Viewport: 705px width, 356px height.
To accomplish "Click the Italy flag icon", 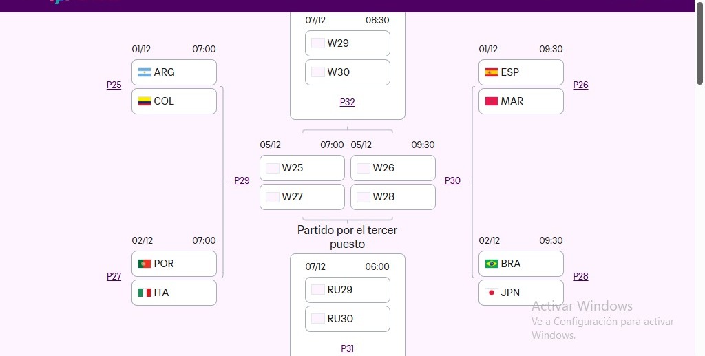I will (145, 293).
